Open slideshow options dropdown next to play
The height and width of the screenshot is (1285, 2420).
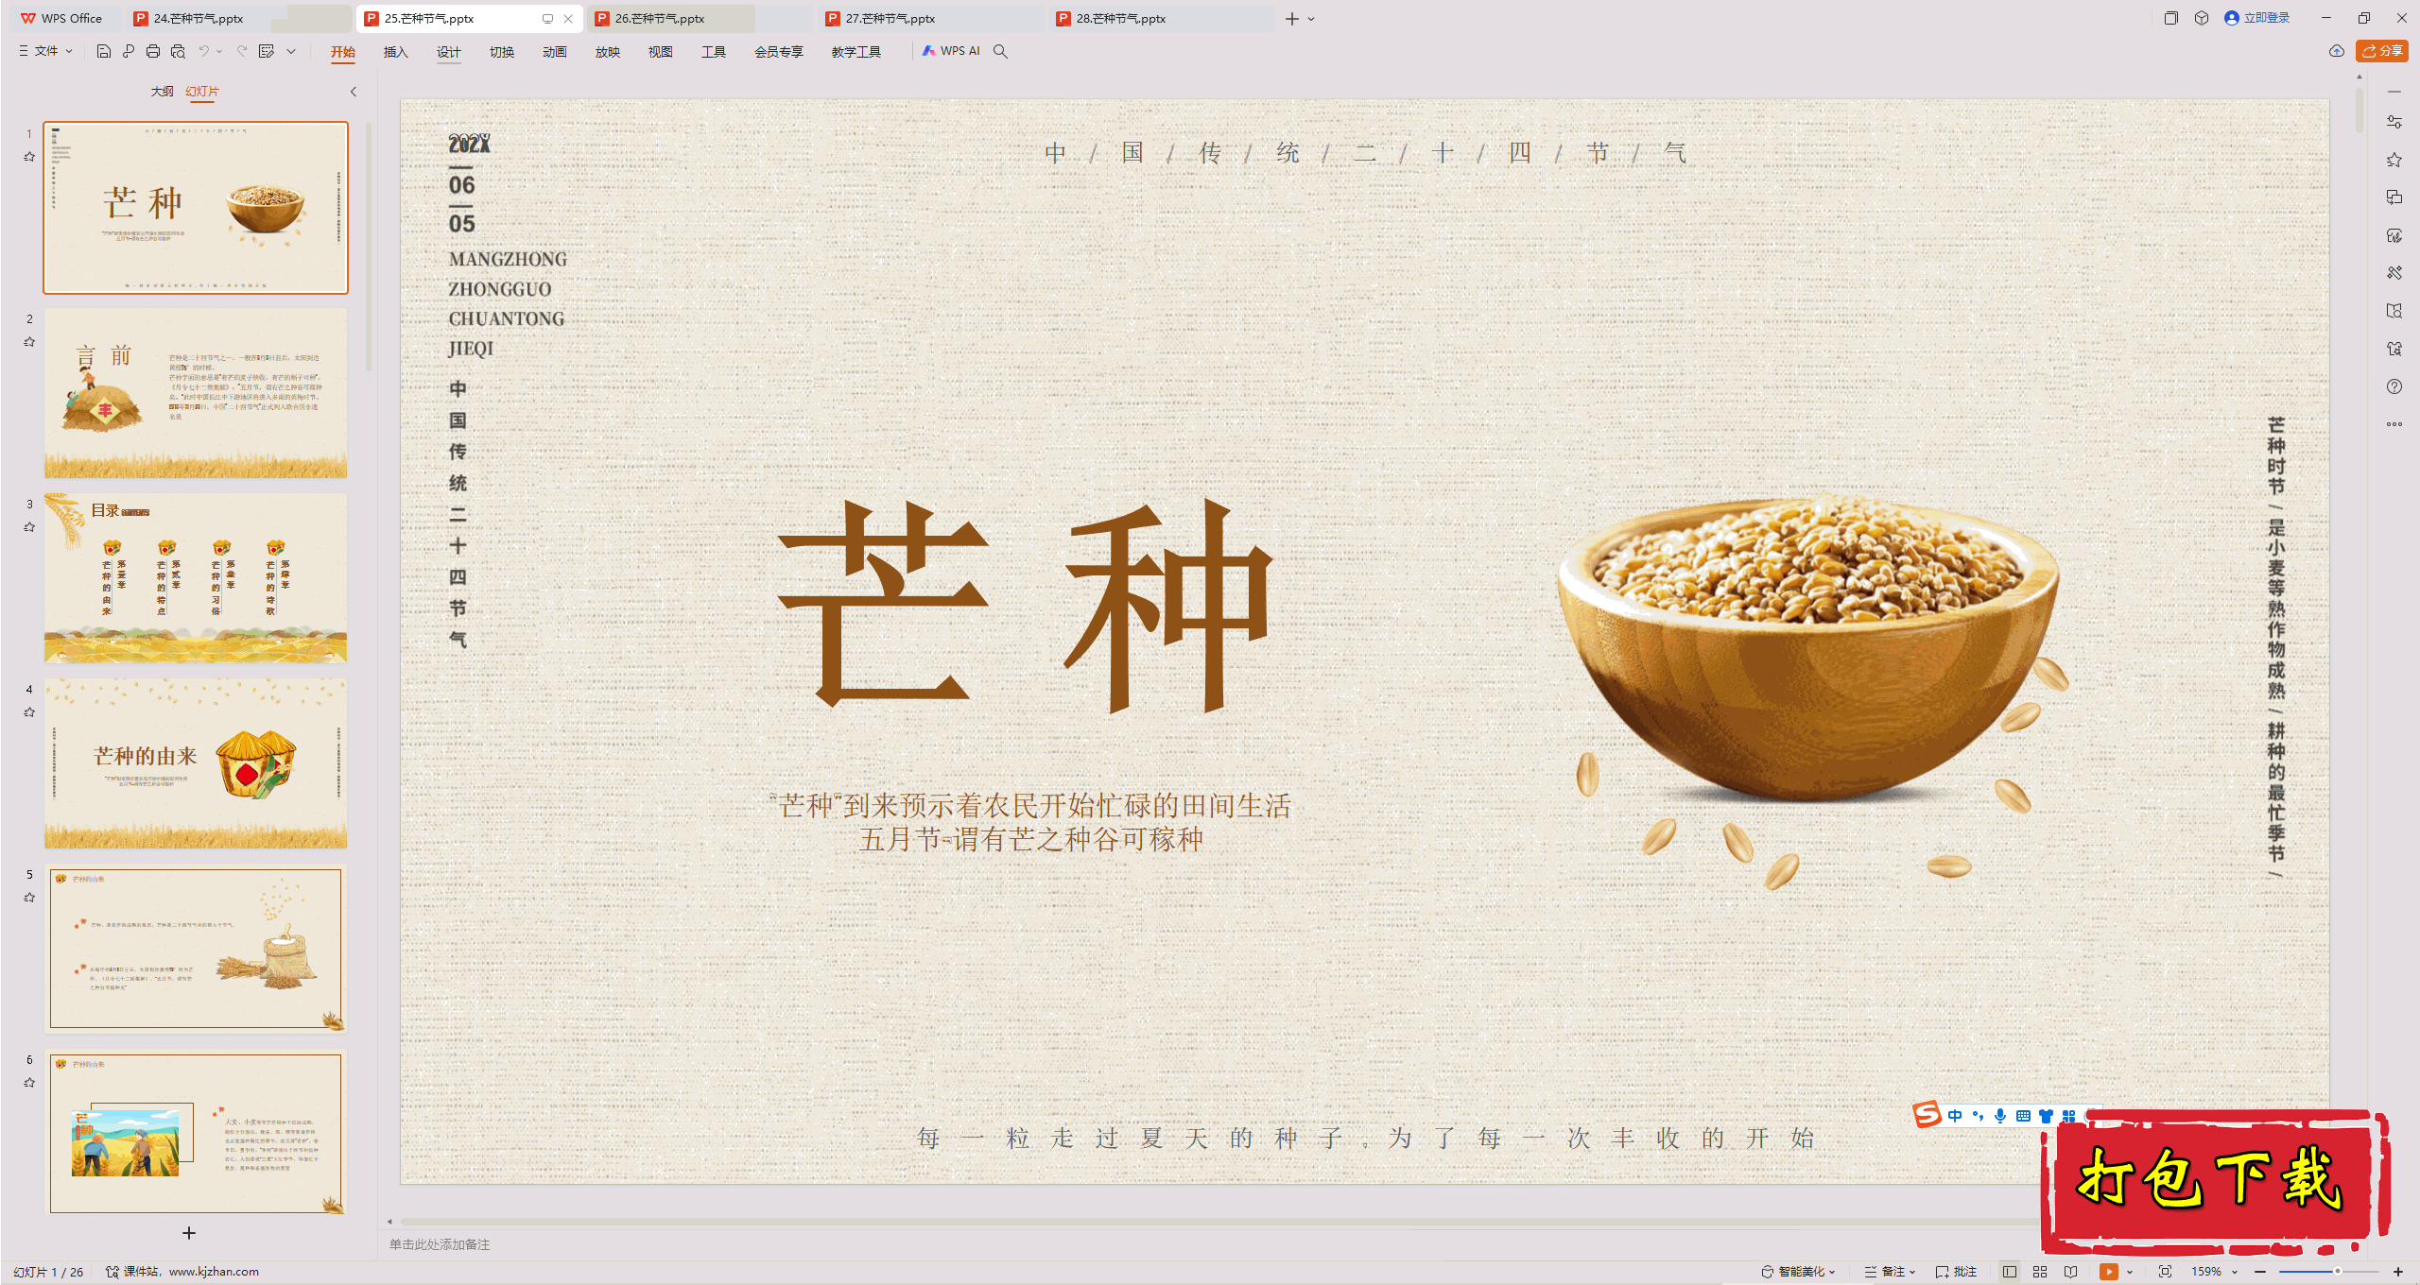click(x=2130, y=1272)
